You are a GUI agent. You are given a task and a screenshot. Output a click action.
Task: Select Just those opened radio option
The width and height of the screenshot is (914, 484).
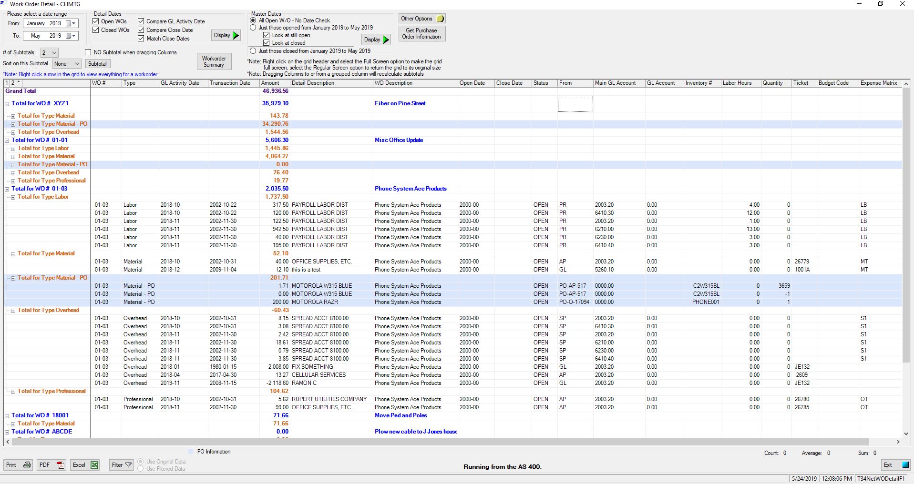[x=253, y=28]
